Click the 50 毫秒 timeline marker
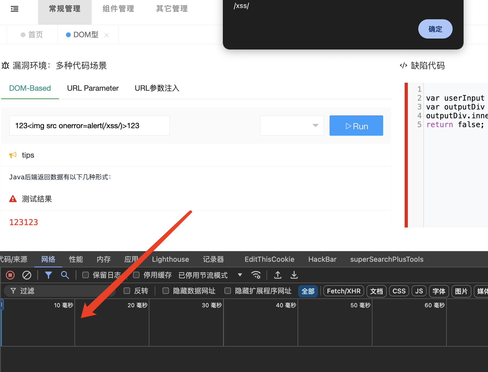The image size is (488, 372). [360, 305]
